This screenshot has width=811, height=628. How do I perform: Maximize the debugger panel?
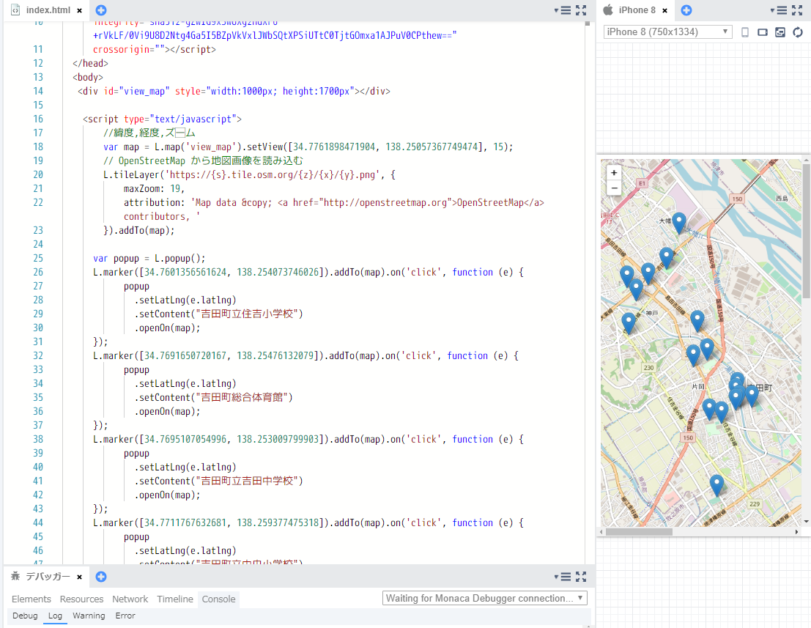582,577
